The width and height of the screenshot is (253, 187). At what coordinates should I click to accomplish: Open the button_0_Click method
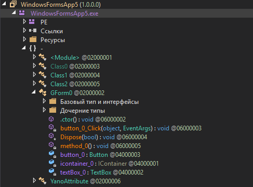[x=131, y=128]
